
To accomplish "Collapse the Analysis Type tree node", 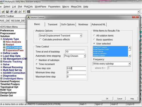I will 1,39.
